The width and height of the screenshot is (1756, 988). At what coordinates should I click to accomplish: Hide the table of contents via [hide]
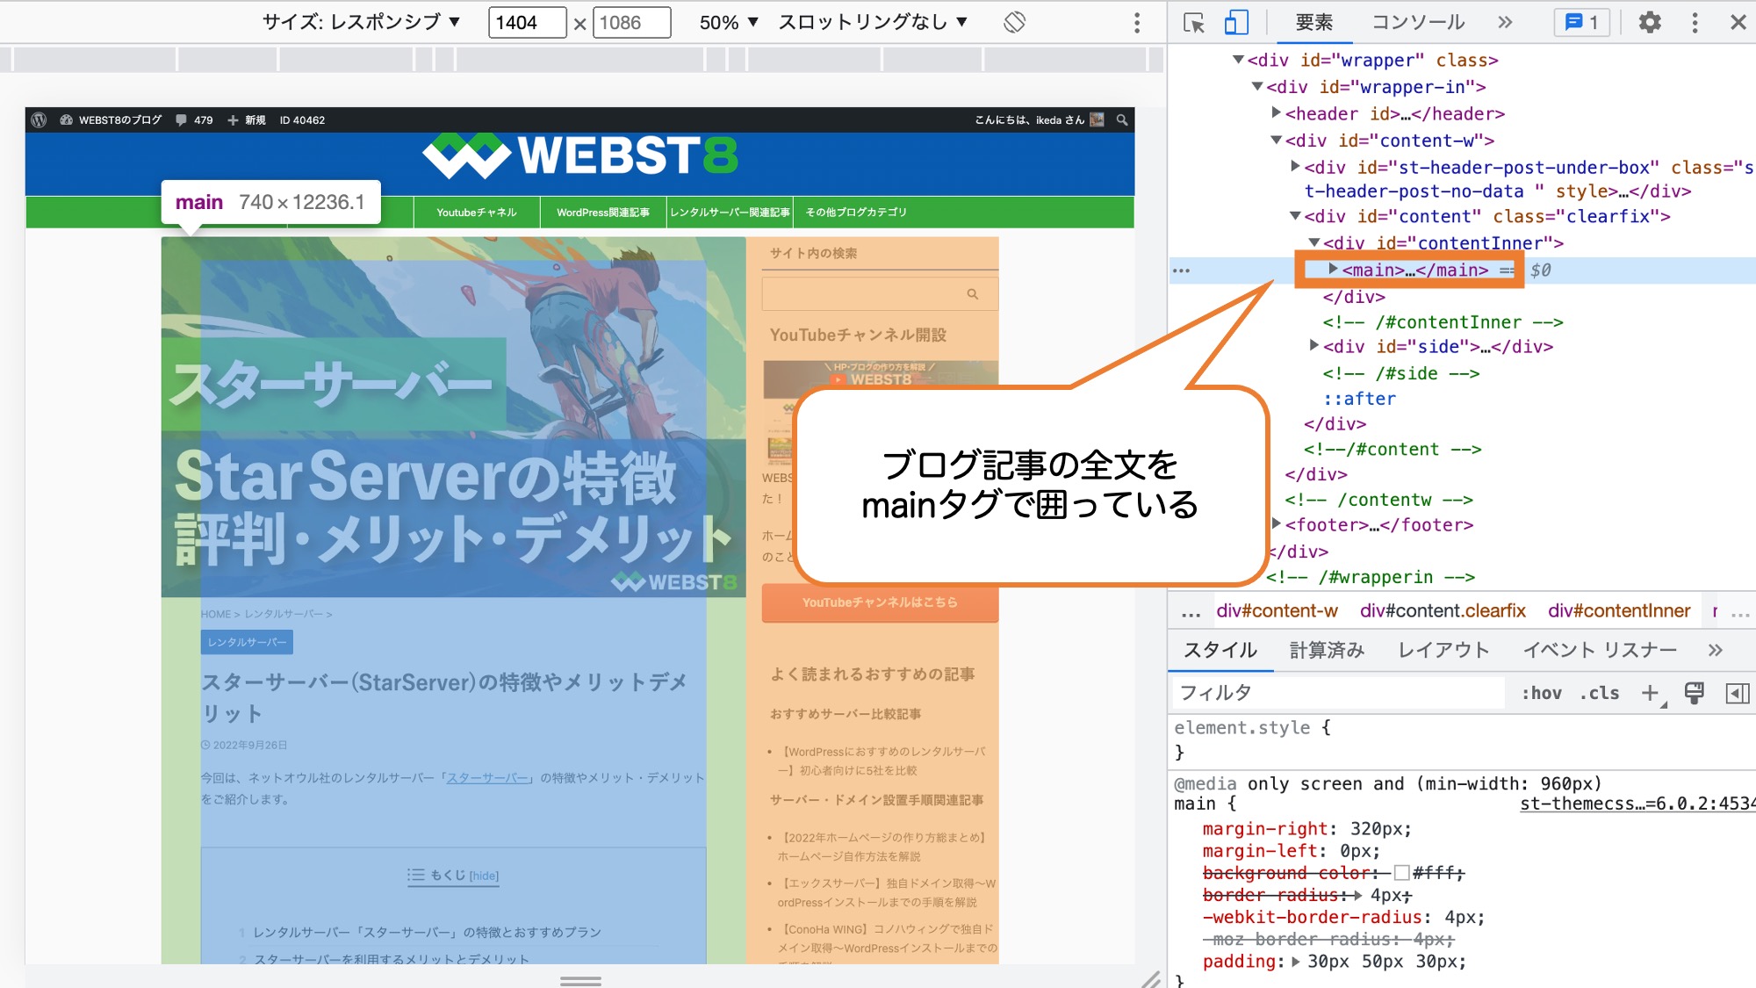coord(484,876)
